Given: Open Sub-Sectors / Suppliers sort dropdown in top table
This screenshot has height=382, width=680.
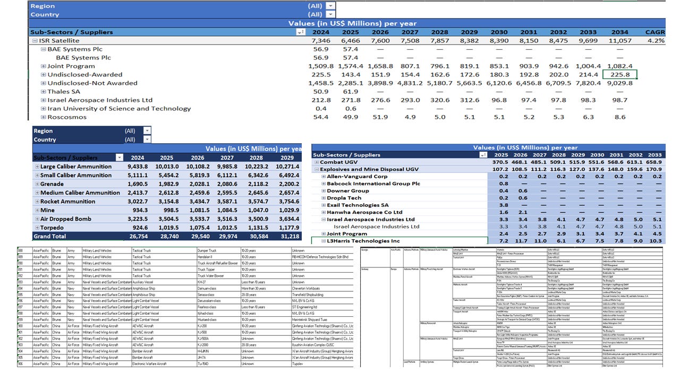Looking at the screenshot, I should 301,32.
